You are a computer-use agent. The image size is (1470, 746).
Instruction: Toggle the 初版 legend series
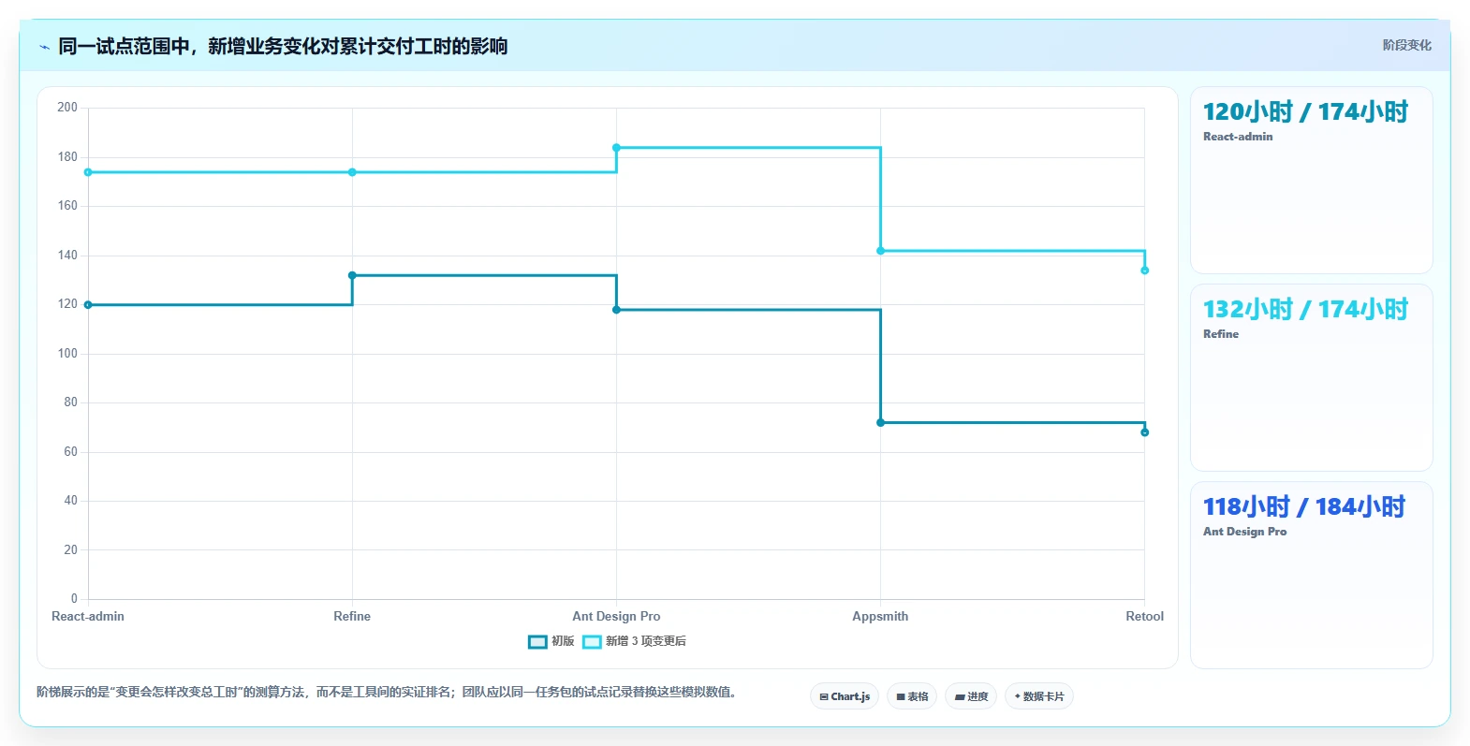551,641
